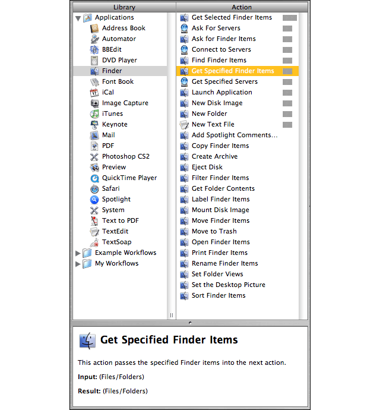Click the column divider handle below Library
380x410 pixels.
[x=172, y=315]
